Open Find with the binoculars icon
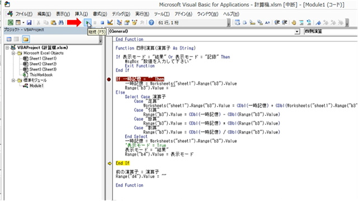 click(61, 22)
